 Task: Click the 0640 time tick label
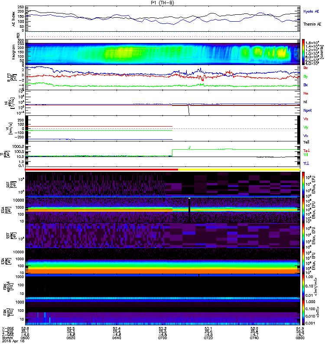117,338
